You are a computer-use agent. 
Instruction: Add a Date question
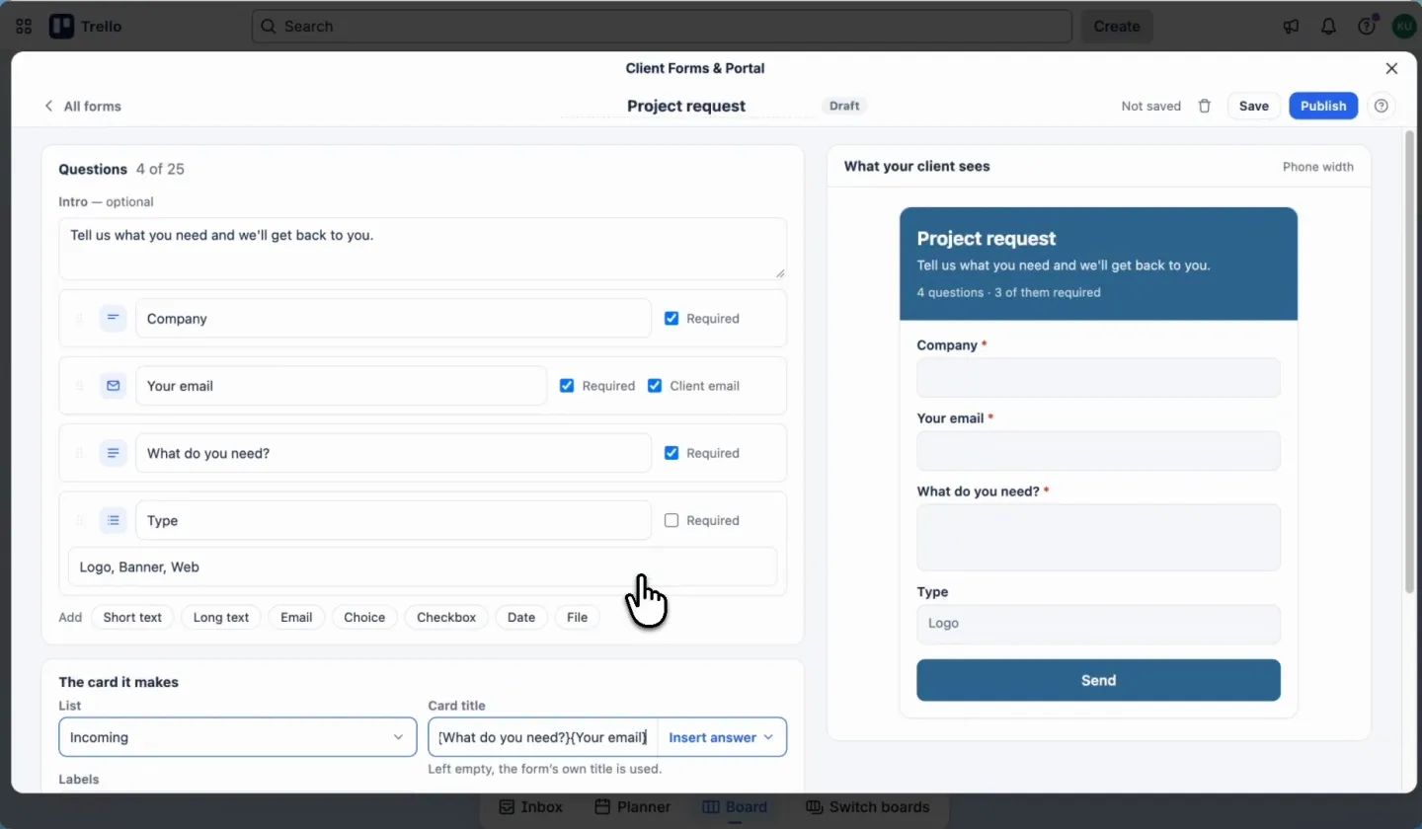[x=521, y=618]
